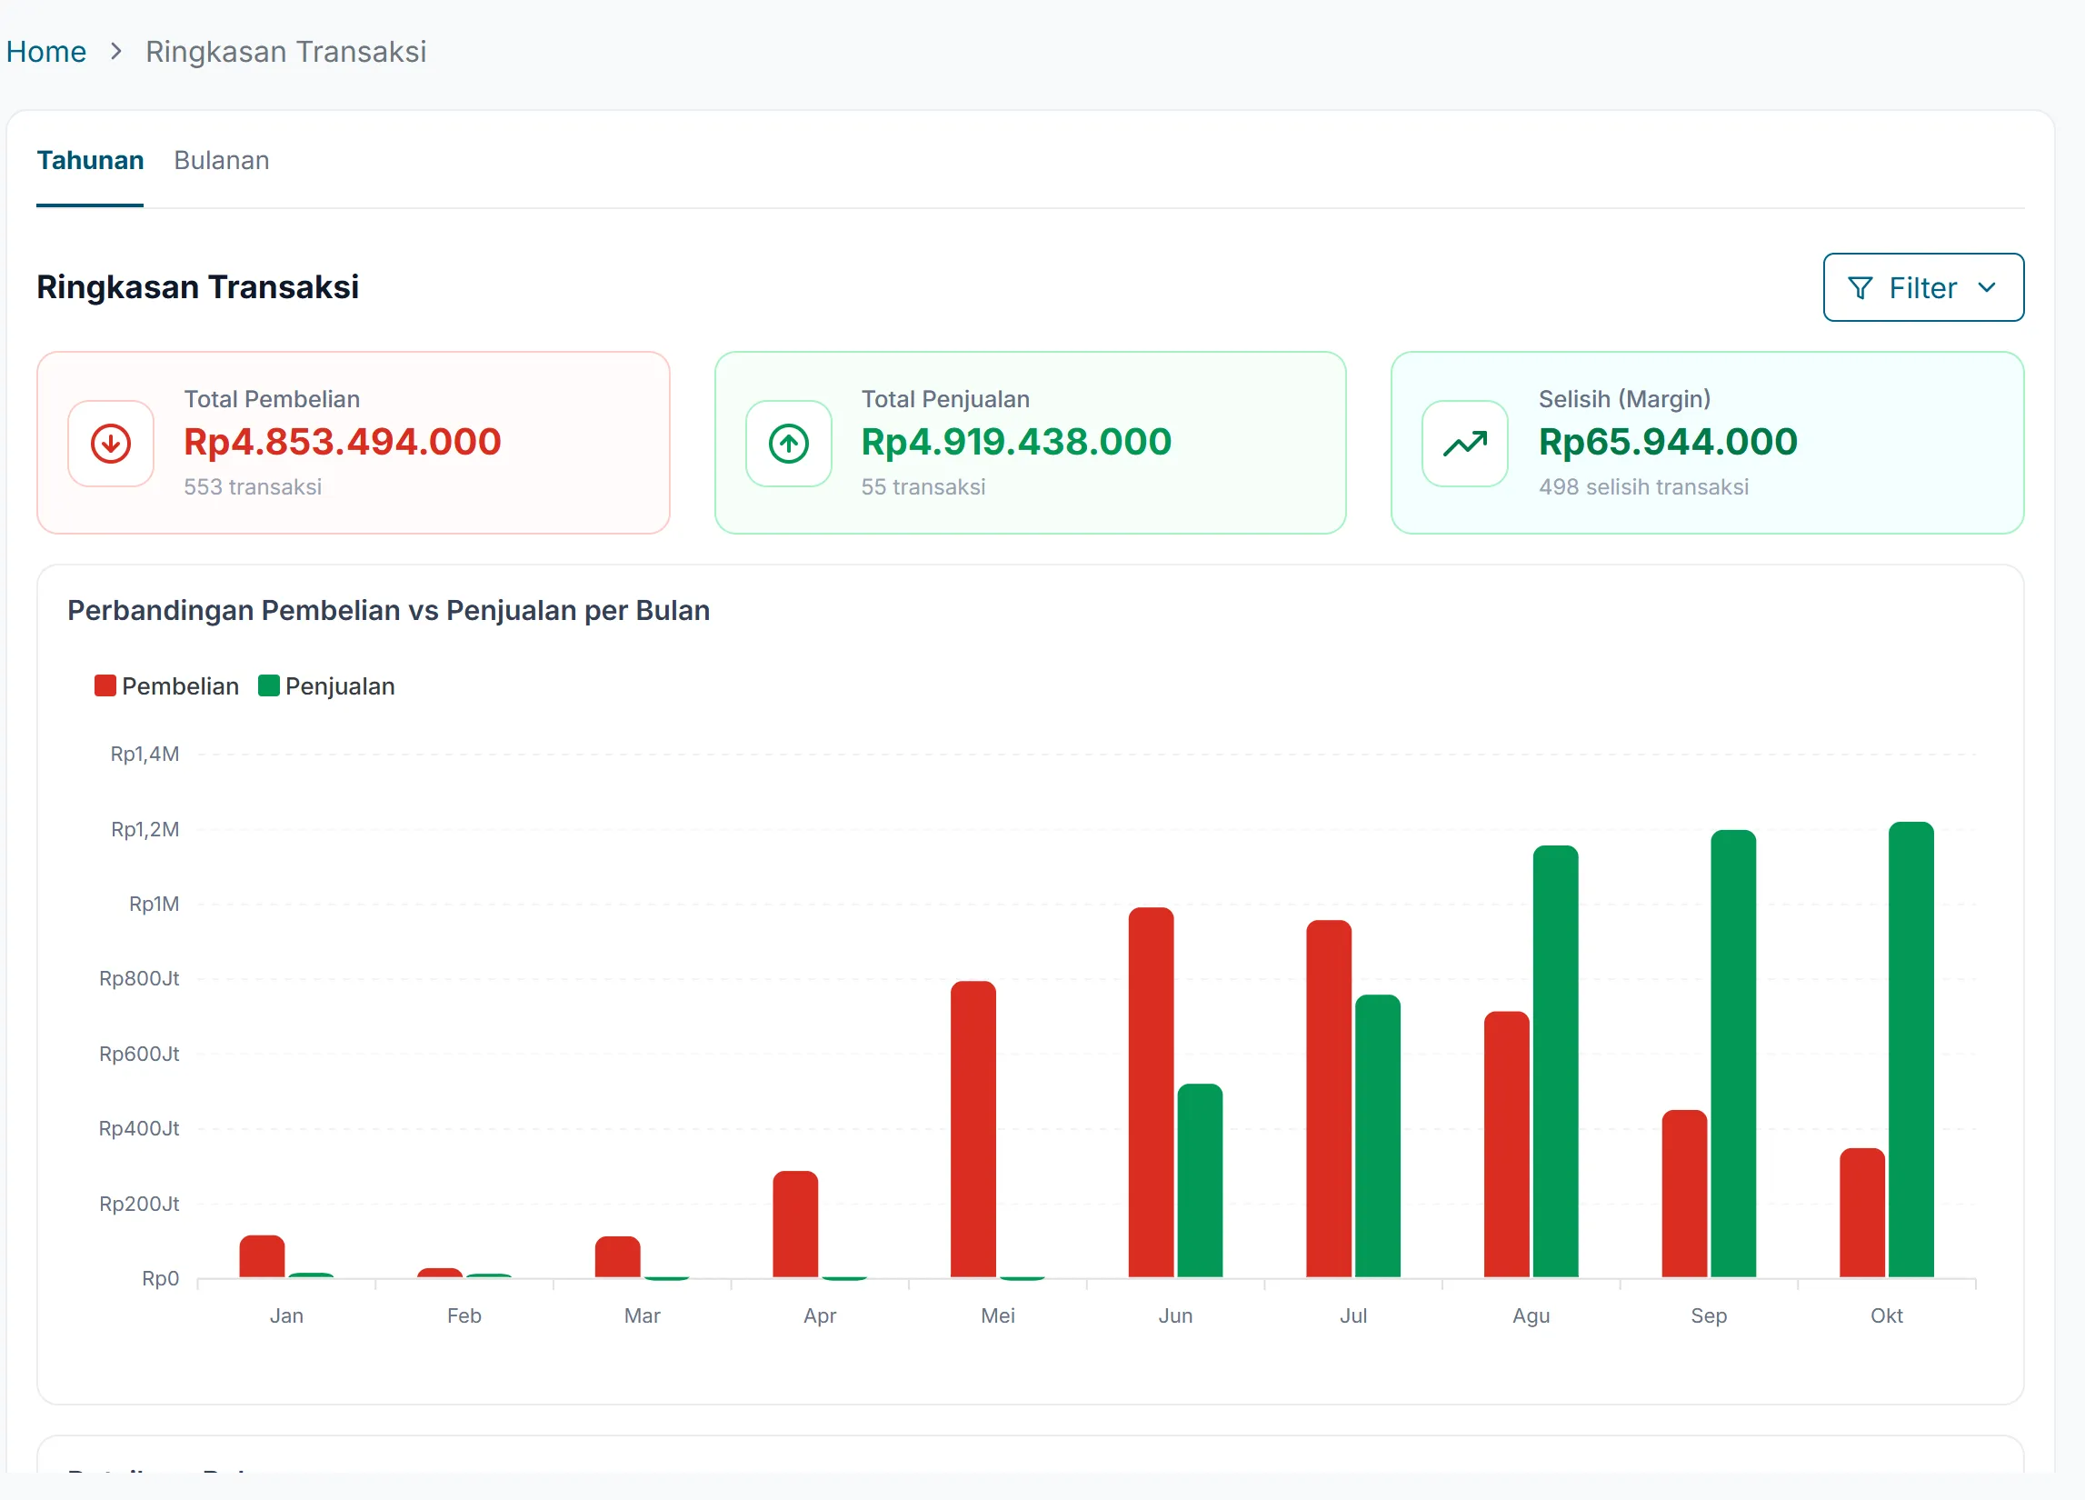Click the red Pembelian bar for Jan
This screenshot has height=1500, width=2085.
(x=262, y=1256)
